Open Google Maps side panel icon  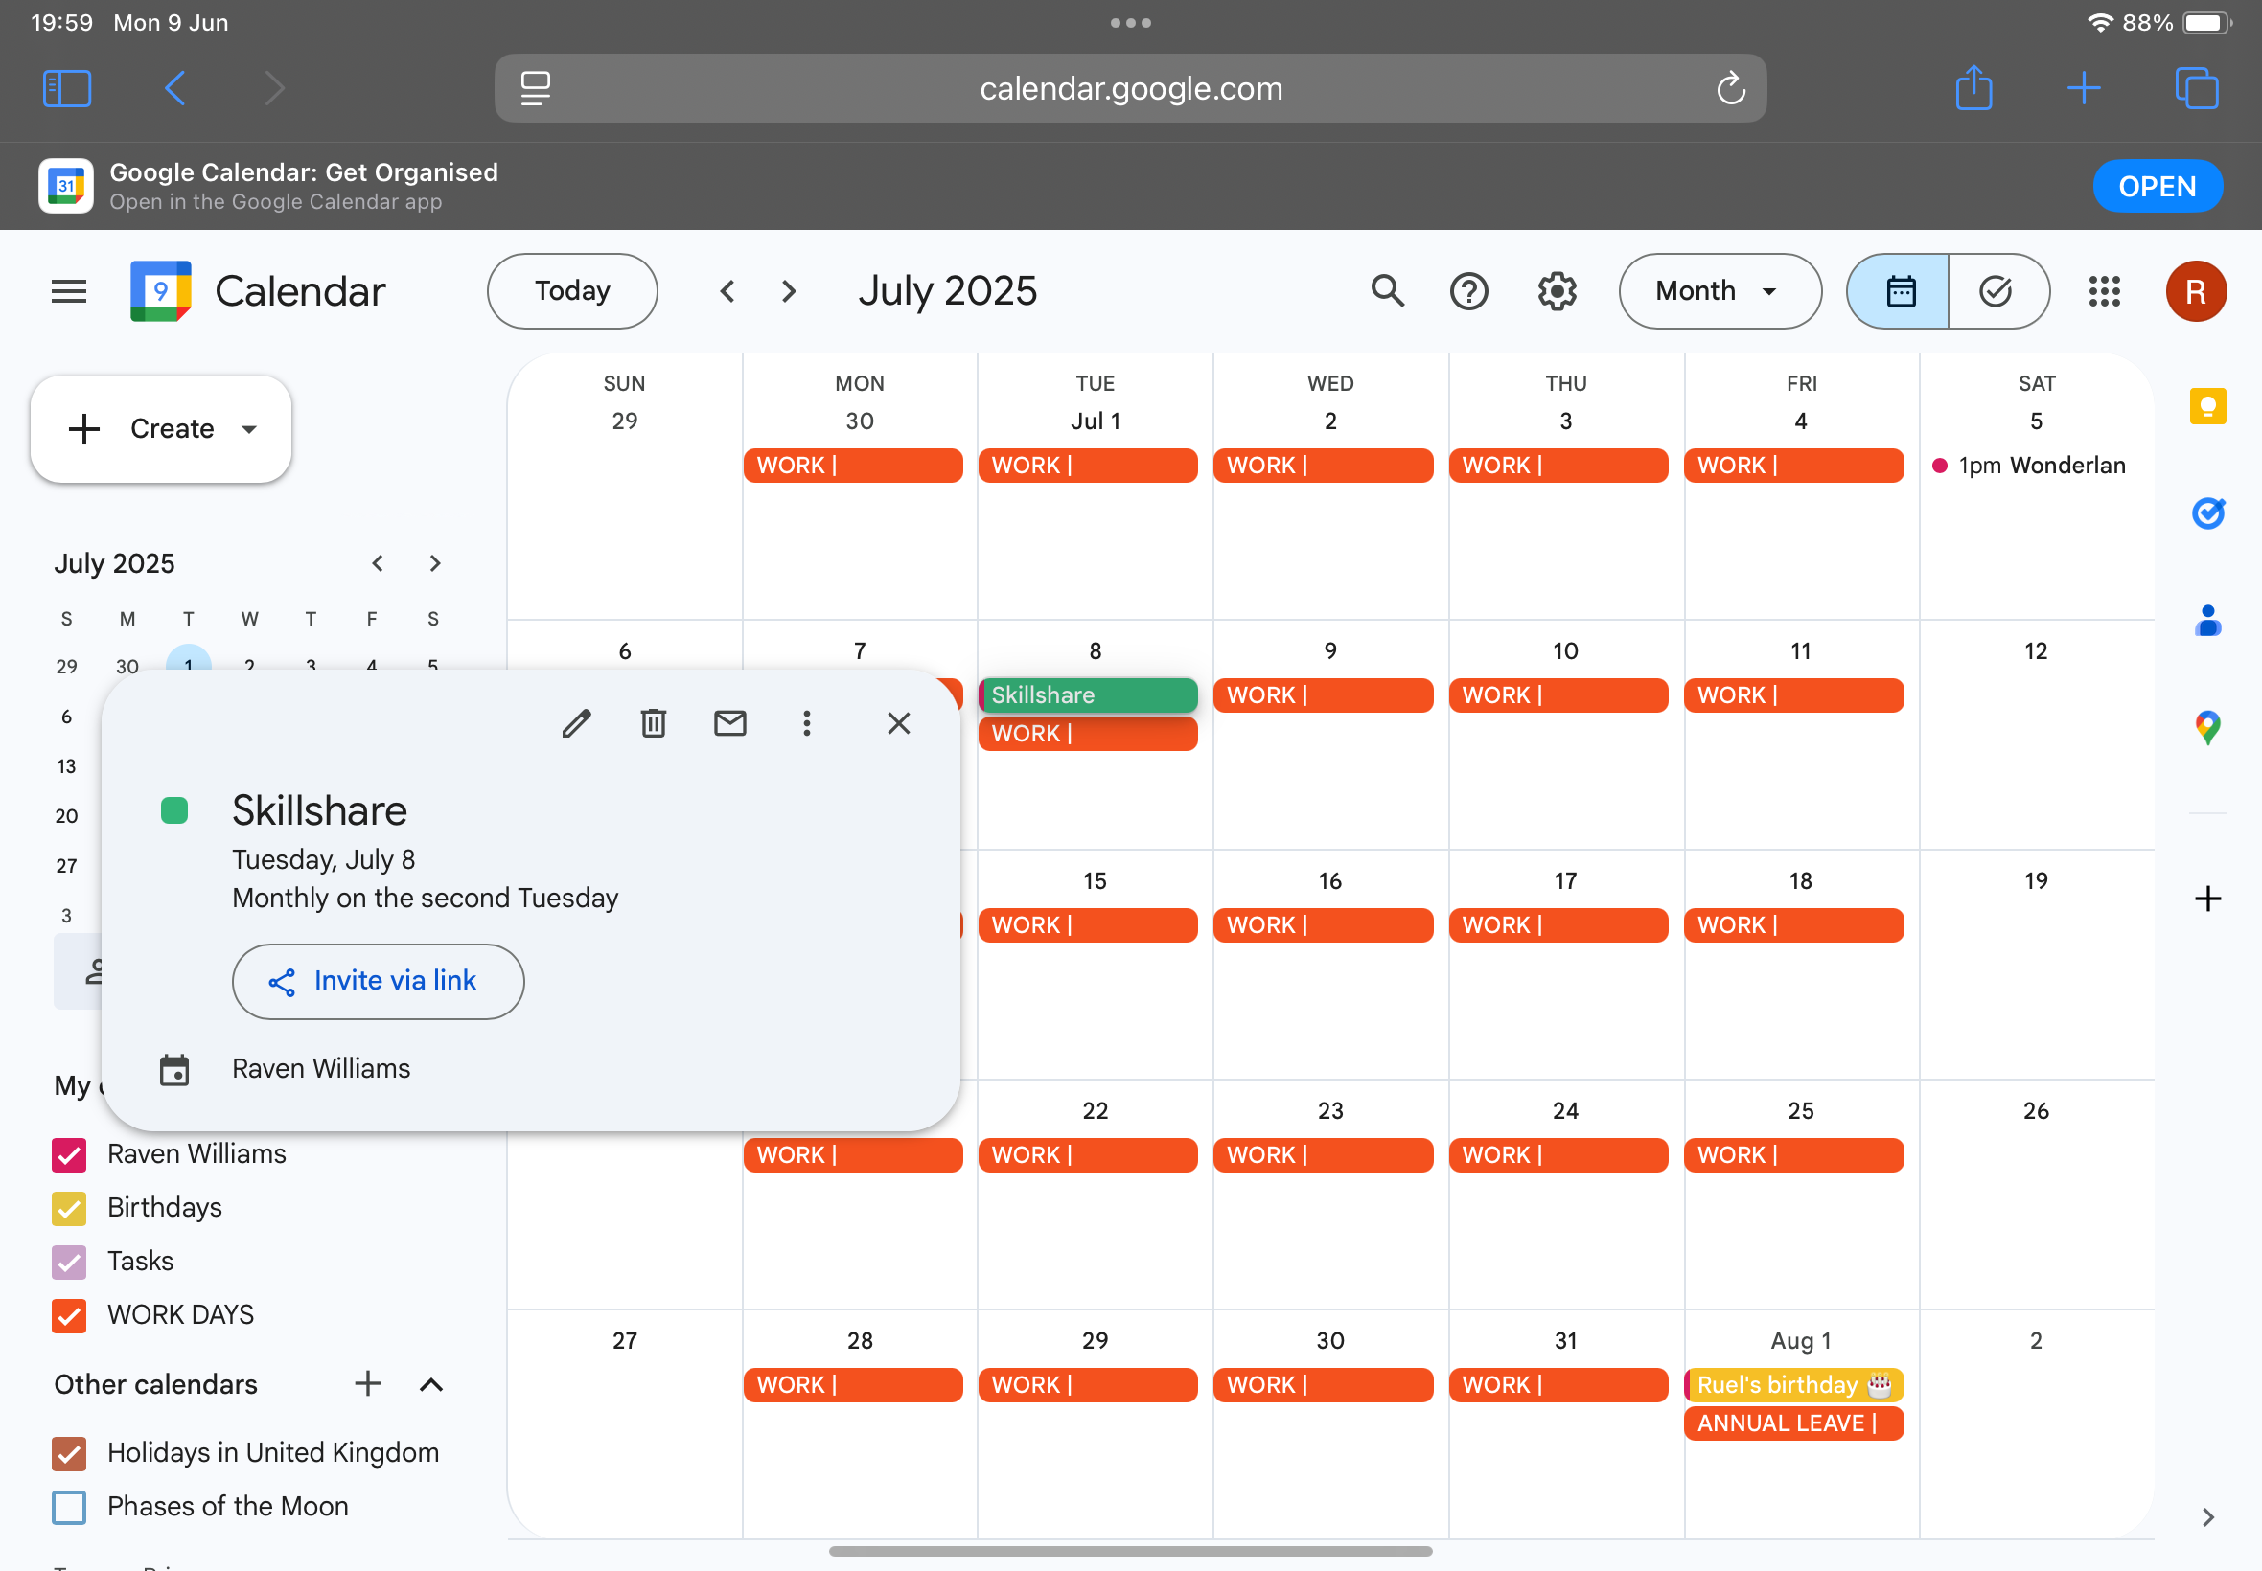[x=2206, y=727]
